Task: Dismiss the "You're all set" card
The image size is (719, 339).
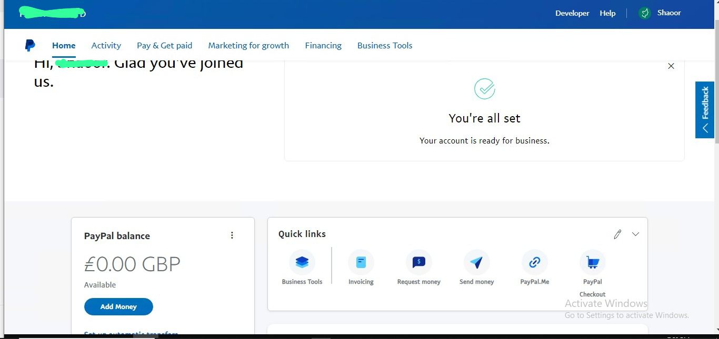Action: (x=671, y=66)
